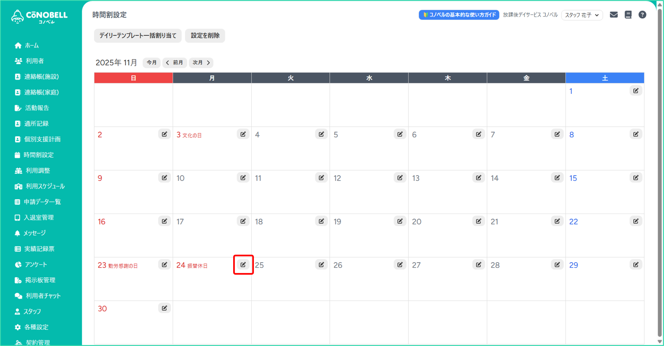Image resolution: width=664 pixels, height=346 pixels.
Task: Edit the November 3 文化の日 cell
Action: (x=243, y=134)
